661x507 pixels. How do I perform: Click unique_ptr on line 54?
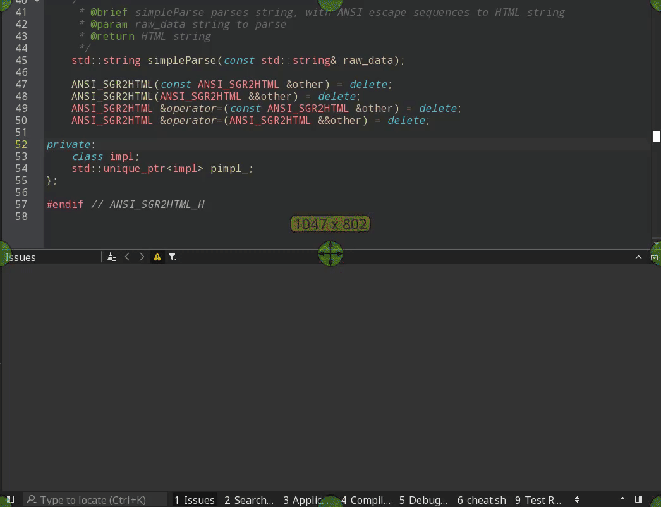[135, 168]
